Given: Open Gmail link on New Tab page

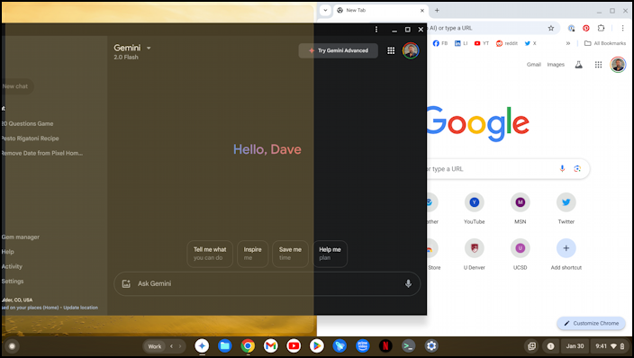Looking at the screenshot, I should click(x=534, y=65).
